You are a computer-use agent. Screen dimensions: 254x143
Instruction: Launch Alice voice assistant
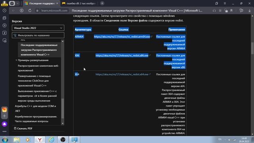[x=4, y=124]
